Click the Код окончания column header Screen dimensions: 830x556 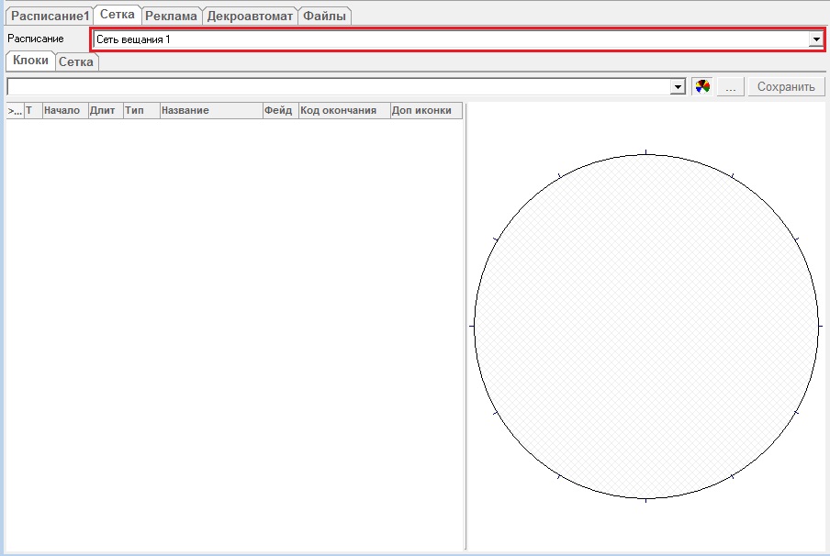point(344,111)
